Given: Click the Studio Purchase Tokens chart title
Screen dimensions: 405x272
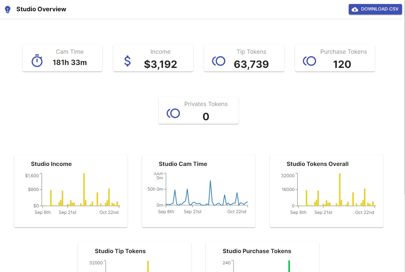Looking at the screenshot, I should pos(257,251).
